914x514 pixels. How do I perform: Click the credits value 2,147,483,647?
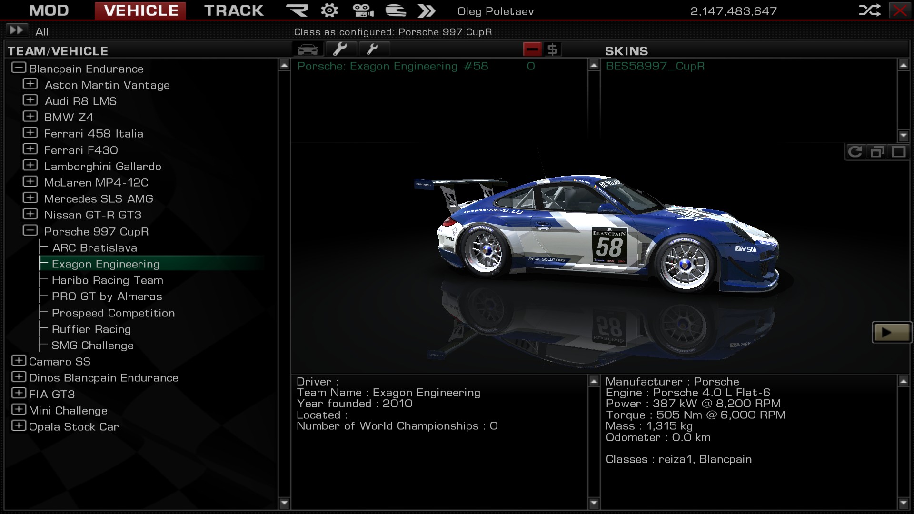[x=734, y=11]
